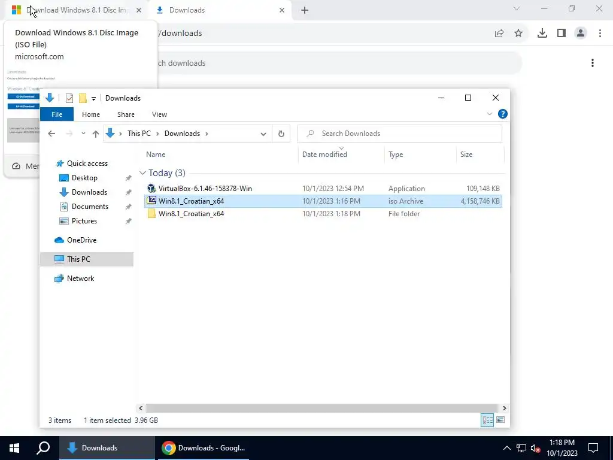
Task: Click the pin icon next to Documents
Action: point(128,207)
